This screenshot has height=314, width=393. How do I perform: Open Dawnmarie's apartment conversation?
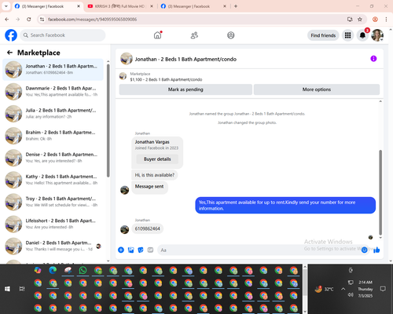[x=53, y=91]
